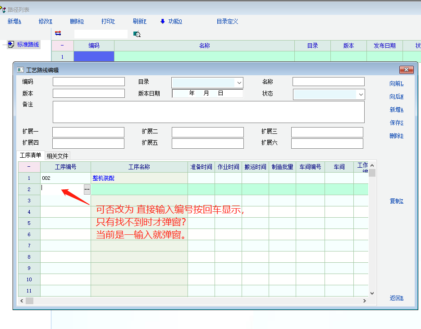Click the search magnifier icon beside filter box
Viewport: 421px width, 329px height.
tap(137, 34)
